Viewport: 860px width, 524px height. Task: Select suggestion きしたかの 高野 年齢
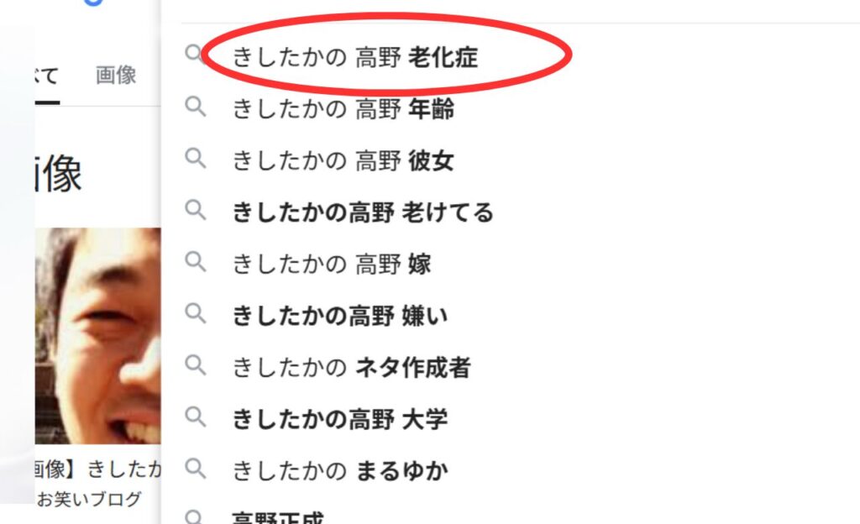[x=343, y=108]
